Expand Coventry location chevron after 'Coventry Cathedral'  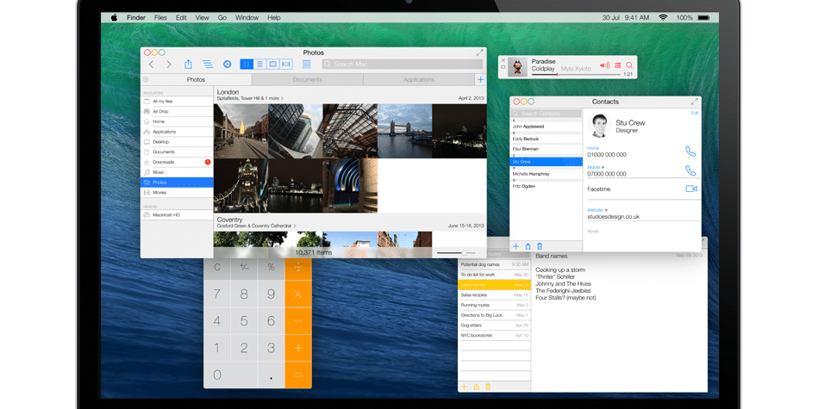click(295, 226)
